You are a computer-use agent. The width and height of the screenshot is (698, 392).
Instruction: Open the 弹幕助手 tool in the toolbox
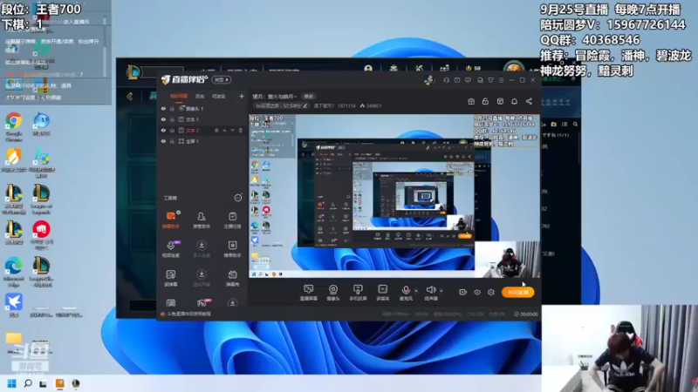point(171,220)
